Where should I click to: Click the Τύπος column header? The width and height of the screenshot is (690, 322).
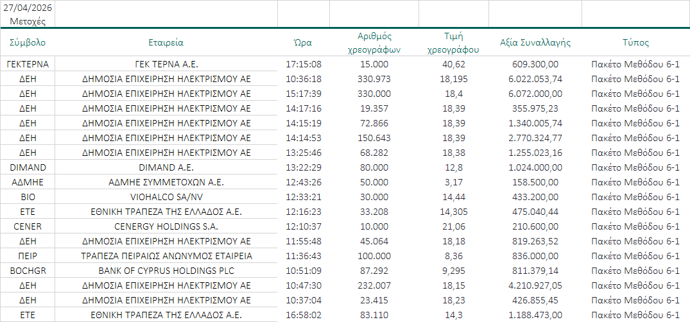tap(635, 43)
